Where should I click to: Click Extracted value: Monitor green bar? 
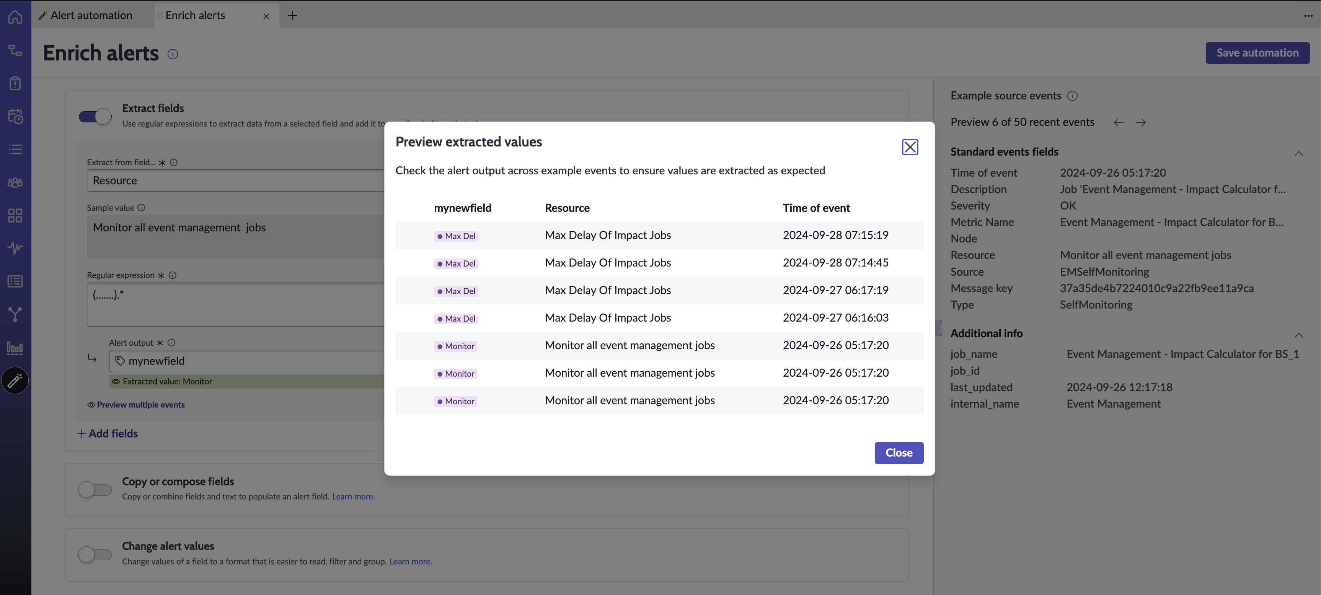tap(247, 381)
